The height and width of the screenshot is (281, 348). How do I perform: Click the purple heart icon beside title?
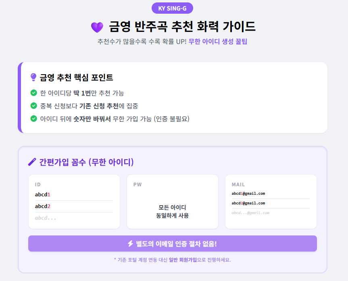coord(97,27)
